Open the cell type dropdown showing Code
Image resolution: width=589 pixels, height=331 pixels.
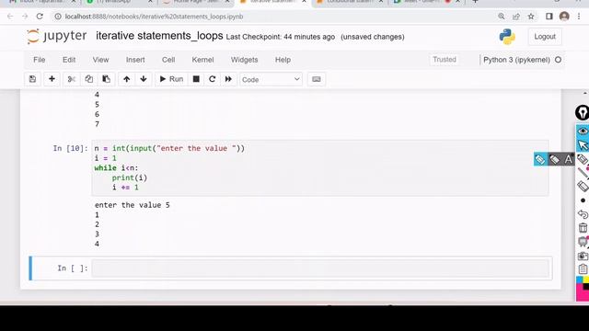[x=271, y=80]
